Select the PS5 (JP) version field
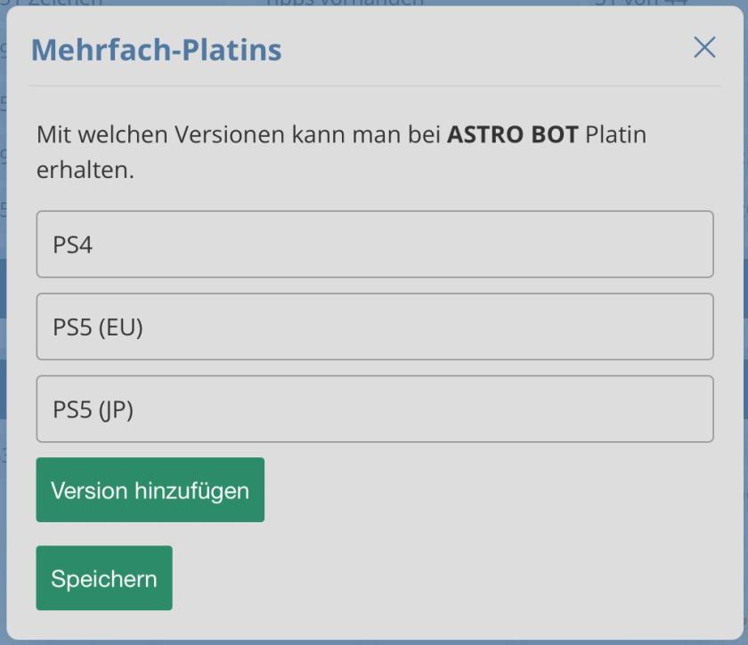This screenshot has height=645, width=748. click(374, 409)
